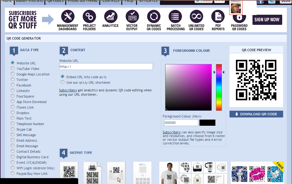Choose the email QR code output icon

(116, 173)
